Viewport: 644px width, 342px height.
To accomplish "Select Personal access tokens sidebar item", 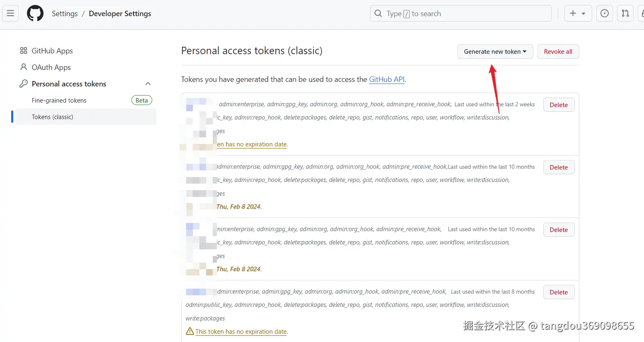I will coord(69,84).
